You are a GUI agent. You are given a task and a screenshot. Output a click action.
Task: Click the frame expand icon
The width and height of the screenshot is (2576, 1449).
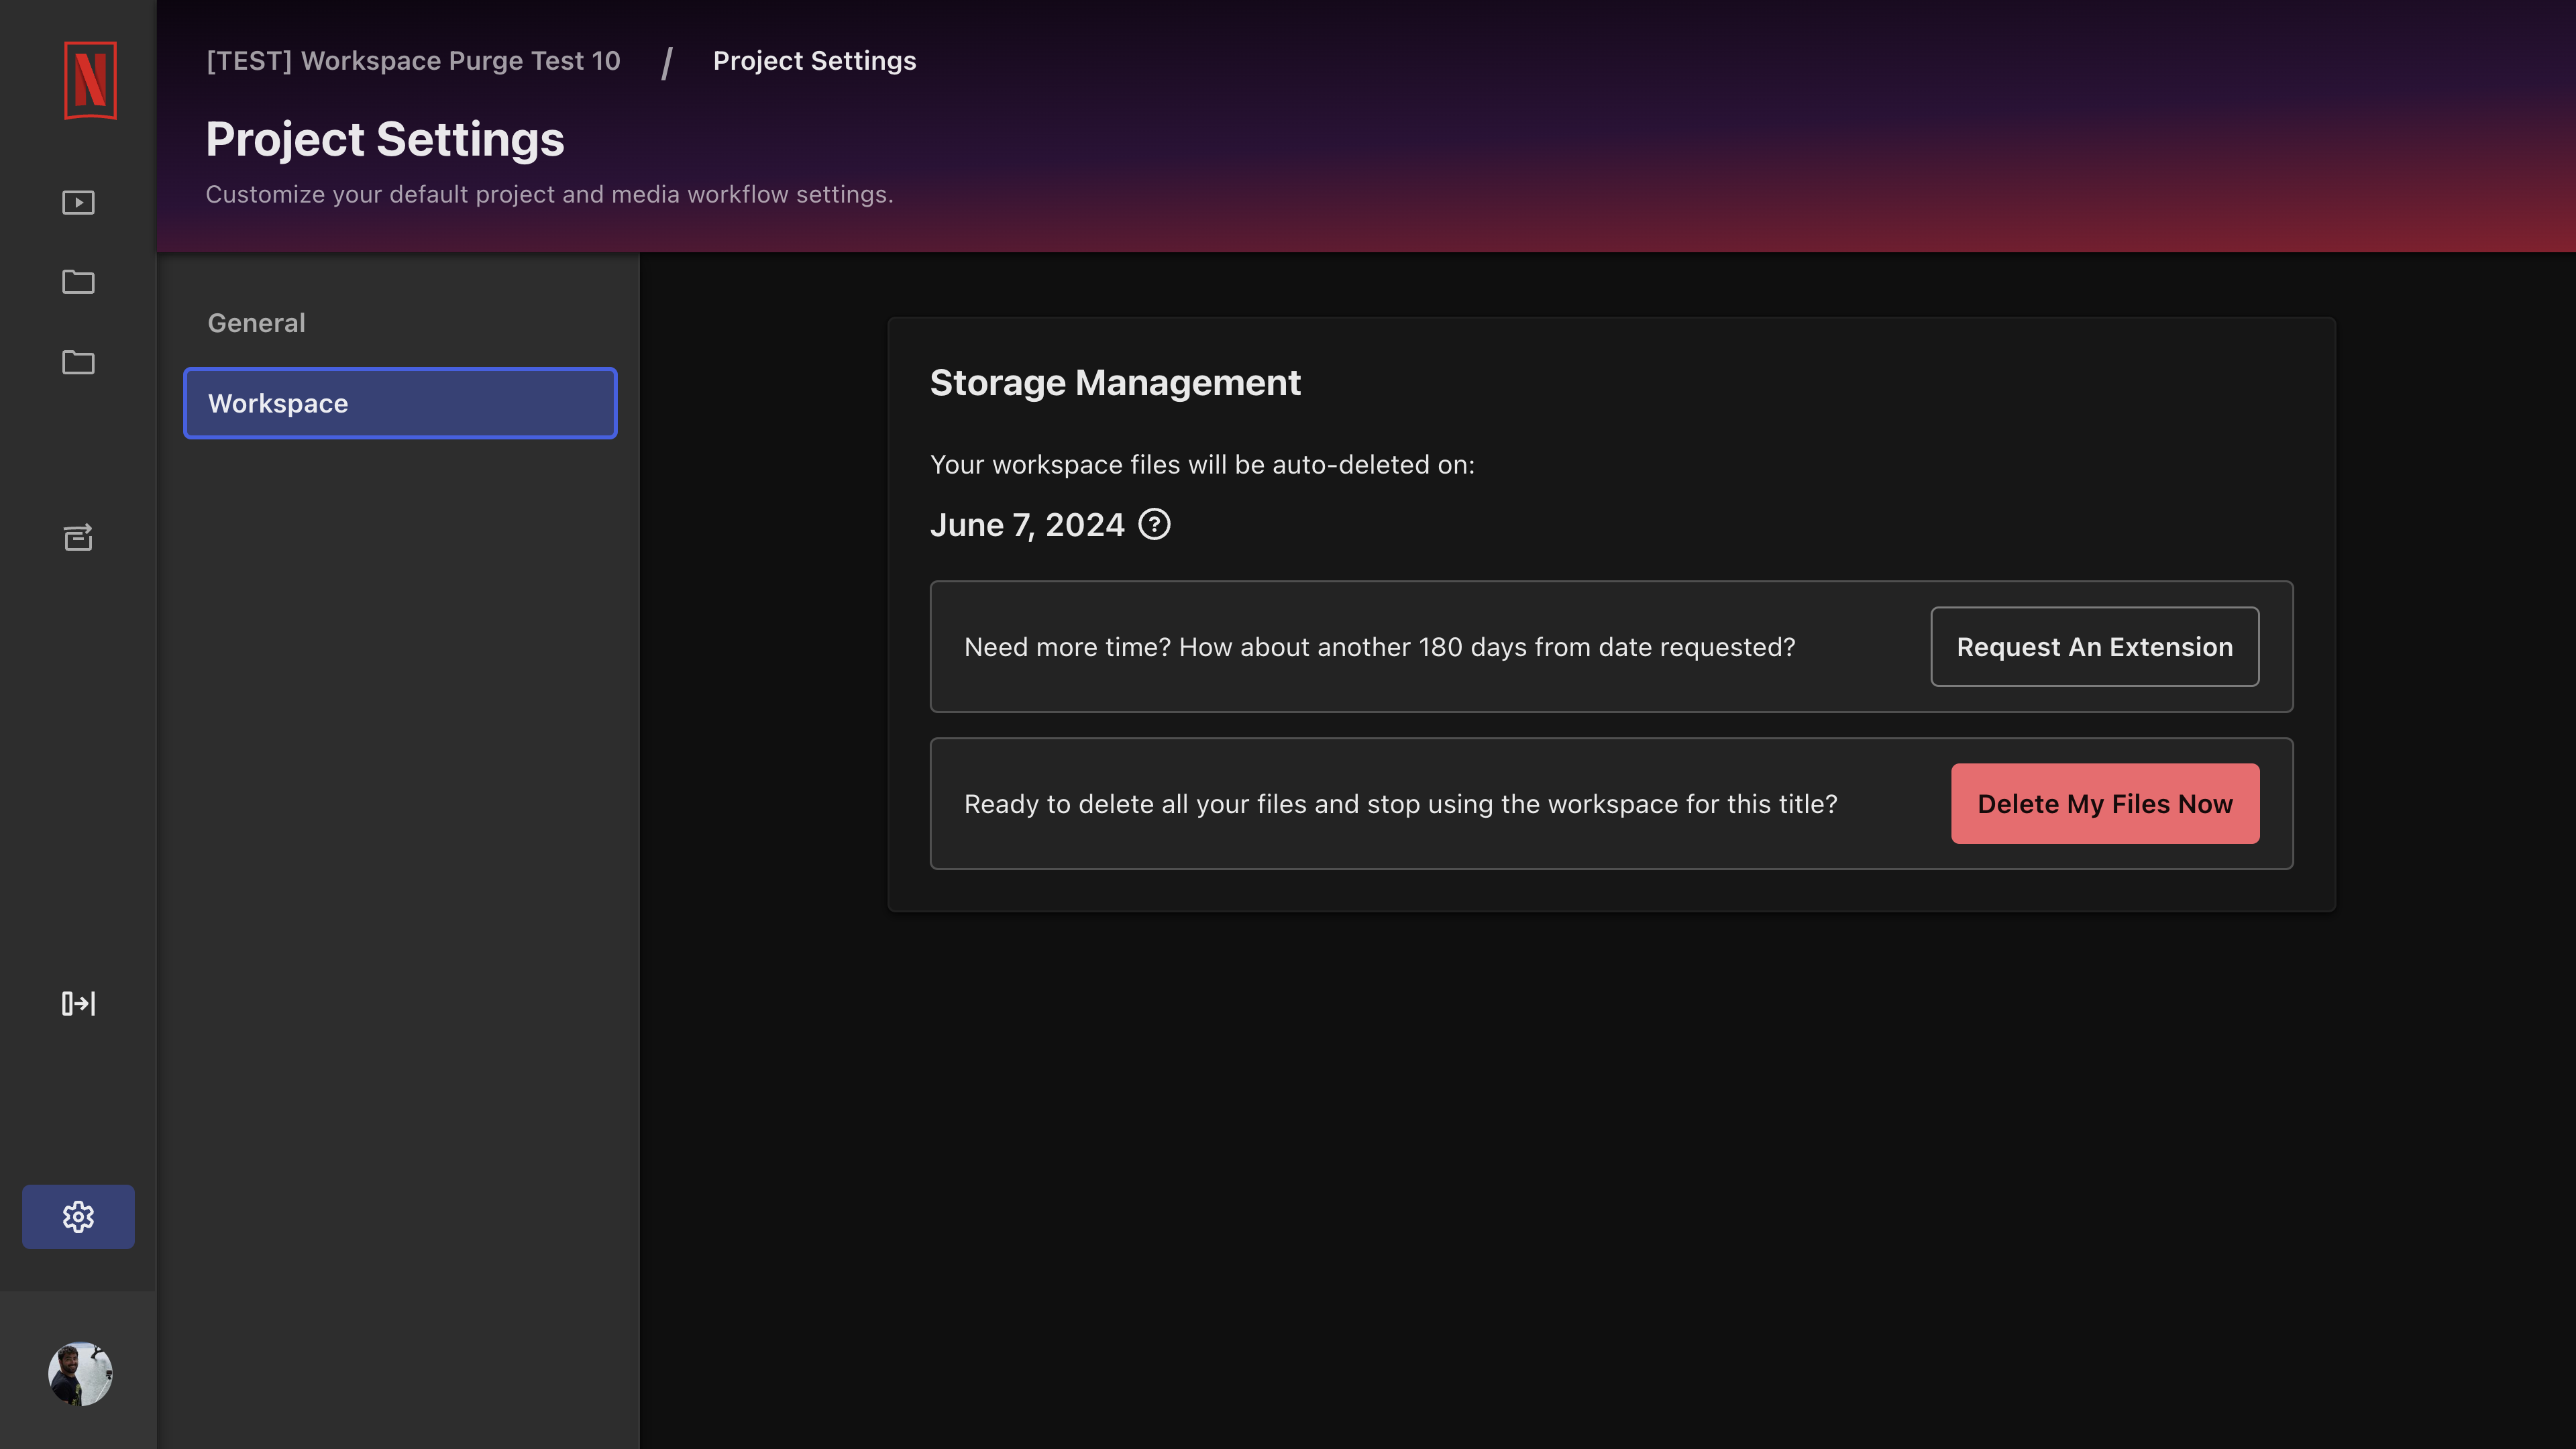[x=78, y=1002]
